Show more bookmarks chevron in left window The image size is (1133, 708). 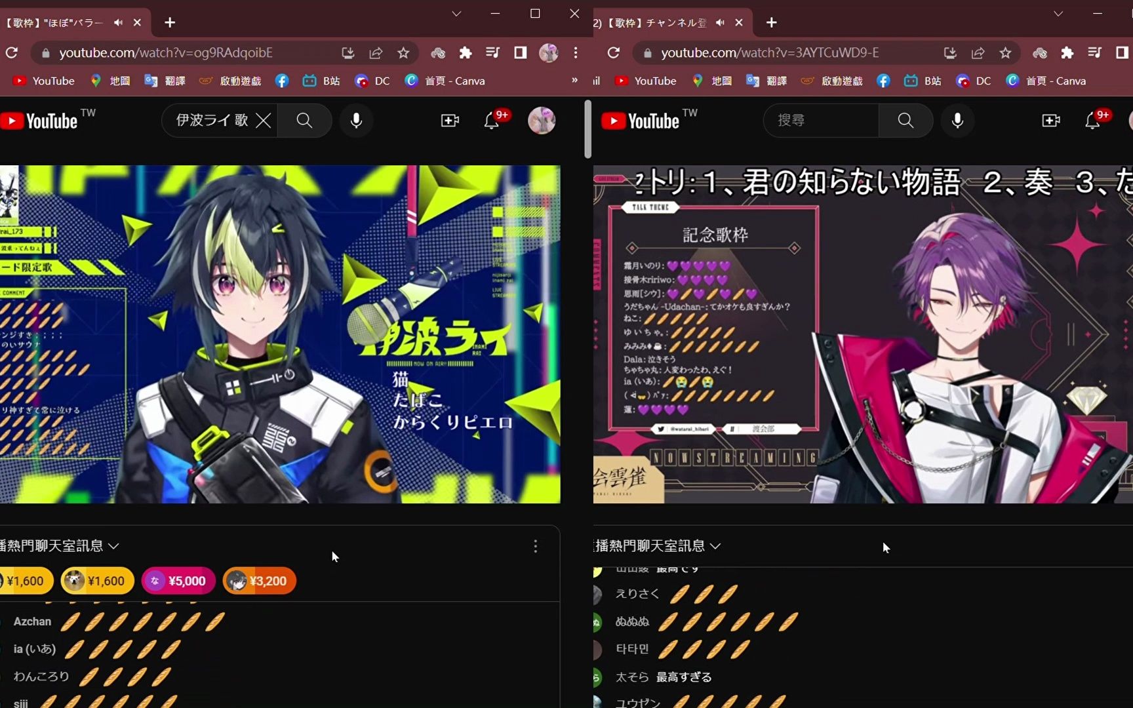click(x=574, y=80)
